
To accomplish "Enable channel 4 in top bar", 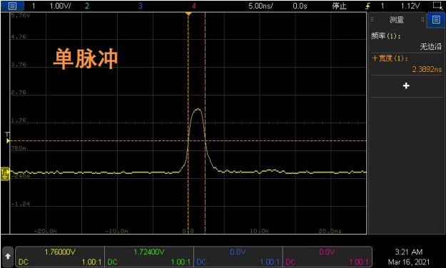I will (x=193, y=6).
